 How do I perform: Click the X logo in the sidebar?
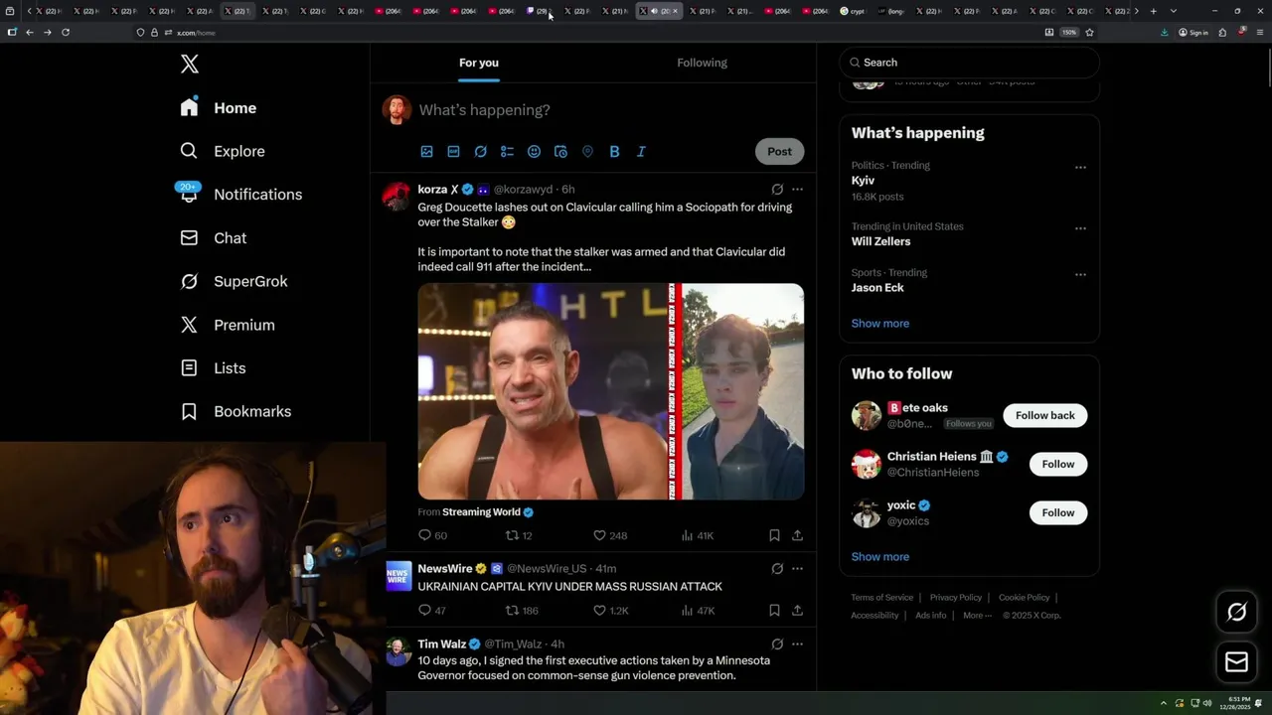(190, 65)
